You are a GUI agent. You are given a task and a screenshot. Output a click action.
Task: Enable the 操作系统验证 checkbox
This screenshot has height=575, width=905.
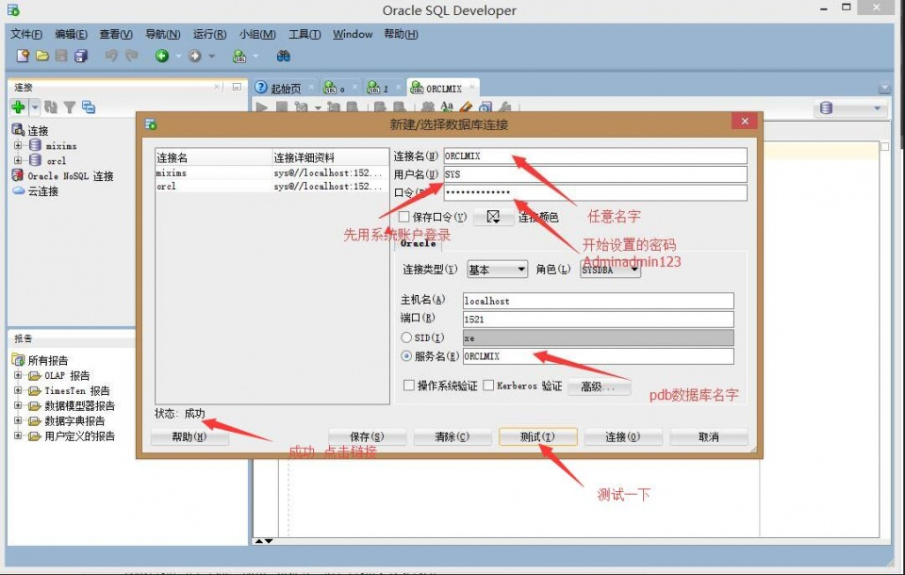pos(408,386)
